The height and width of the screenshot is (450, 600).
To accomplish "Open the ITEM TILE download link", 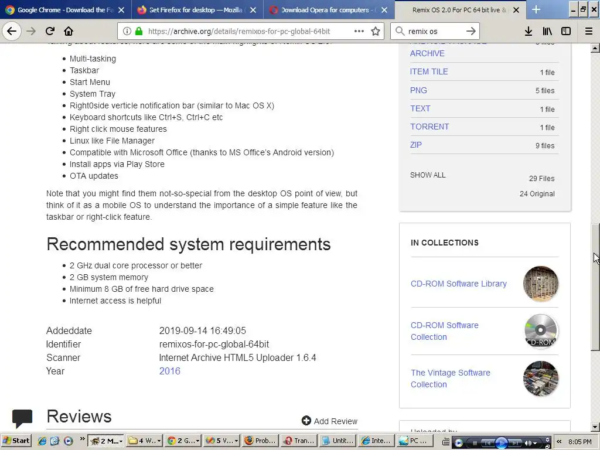I will [429, 71].
